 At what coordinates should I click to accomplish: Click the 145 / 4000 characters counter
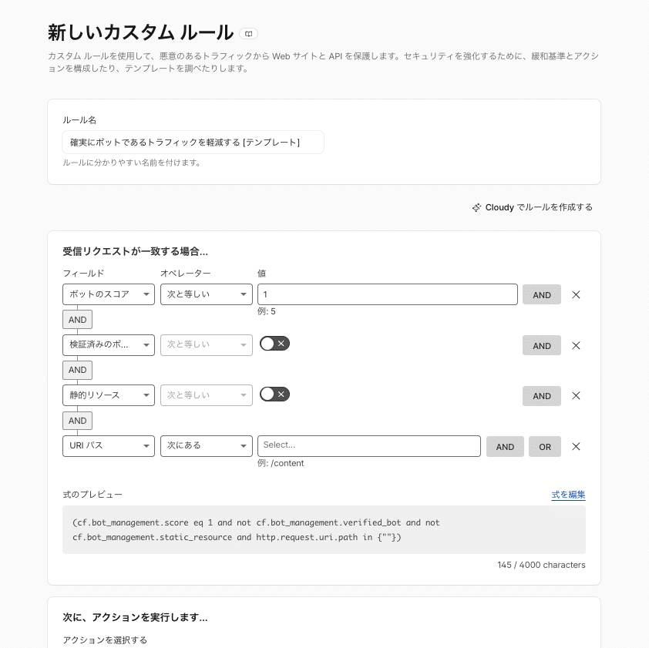coord(541,565)
